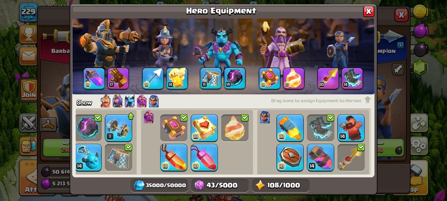Tap the Shiny Ore 35000/50000 counter

pyautogui.click(x=160, y=185)
